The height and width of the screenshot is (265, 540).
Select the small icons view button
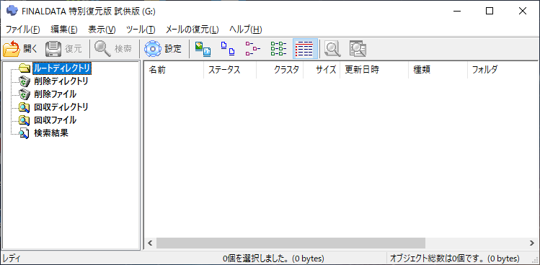click(253, 49)
